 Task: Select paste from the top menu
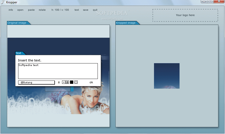[31, 10]
